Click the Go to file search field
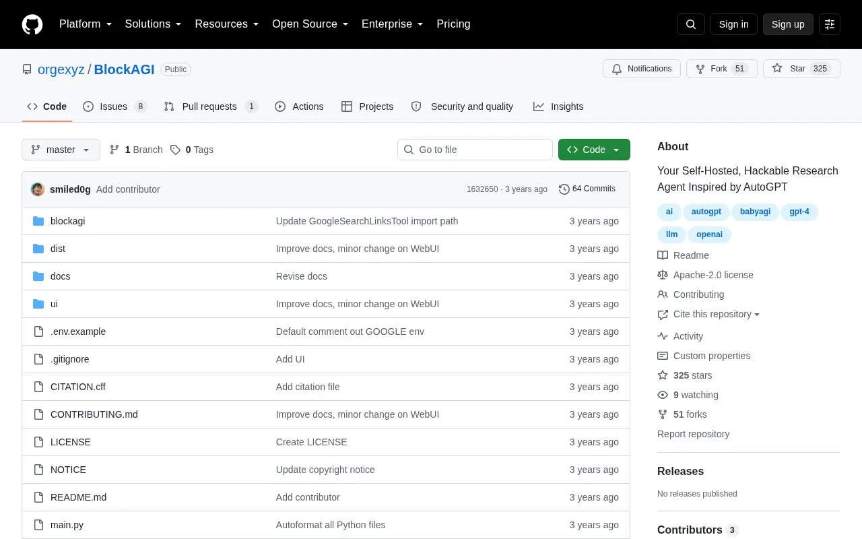This screenshot has height=539, width=862. pos(475,150)
